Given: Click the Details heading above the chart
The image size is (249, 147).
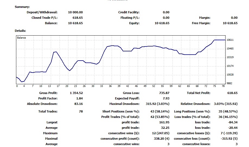Looking at the screenshot, I should click(20, 31).
